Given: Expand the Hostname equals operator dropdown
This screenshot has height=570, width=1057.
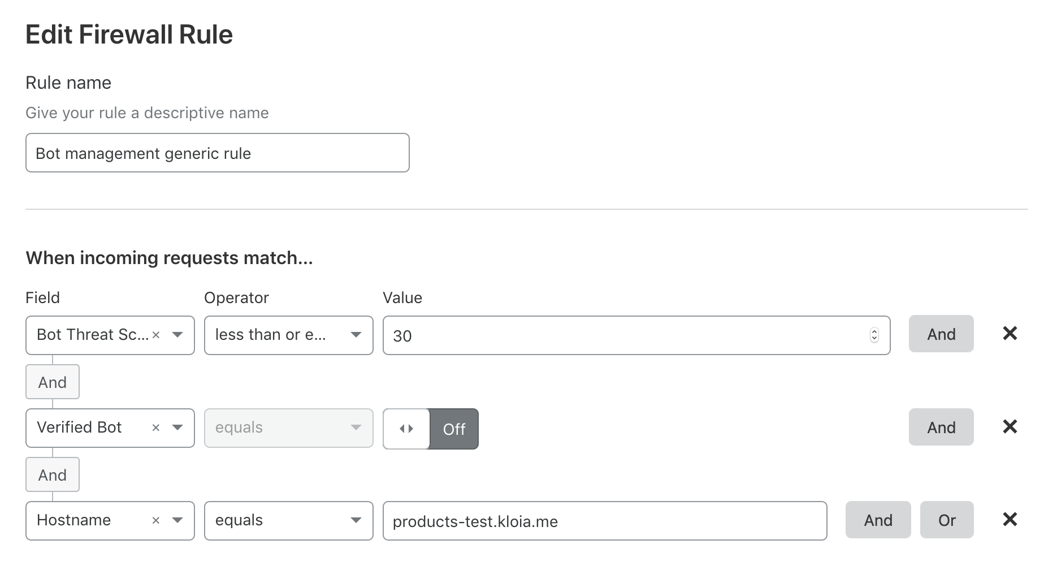Looking at the screenshot, I should click(x=356, y=520).
